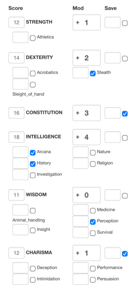
Task: Check the Nature skill checkbox
Action: point(93,153)
